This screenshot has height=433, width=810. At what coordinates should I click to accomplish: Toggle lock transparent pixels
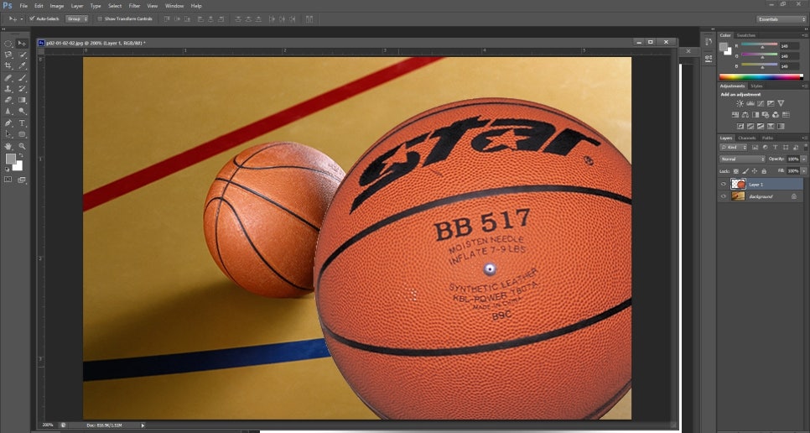[736, 171]
